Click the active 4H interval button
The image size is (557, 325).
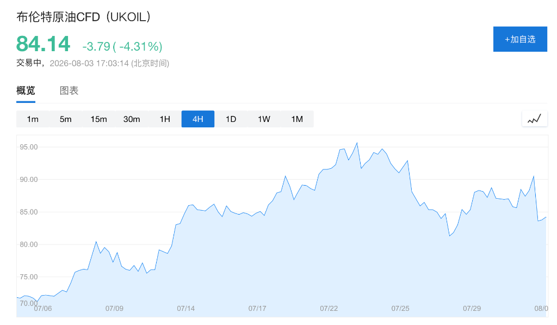click(x=198, y=119)
